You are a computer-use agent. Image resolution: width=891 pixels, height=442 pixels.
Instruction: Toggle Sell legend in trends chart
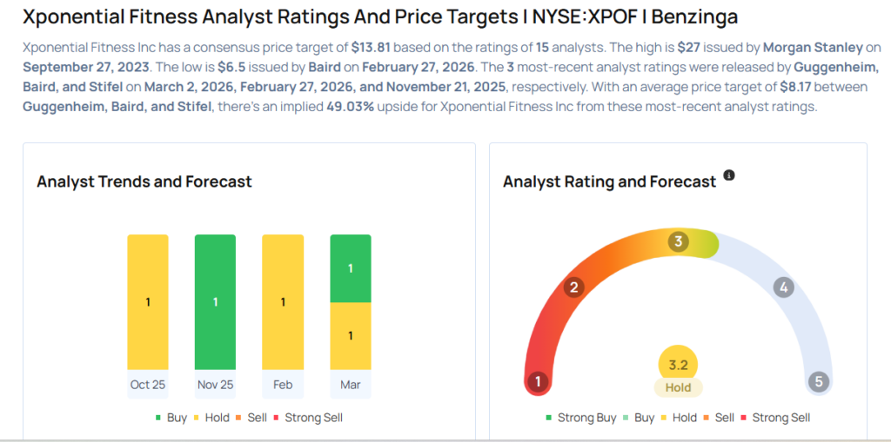coord(251,418)
